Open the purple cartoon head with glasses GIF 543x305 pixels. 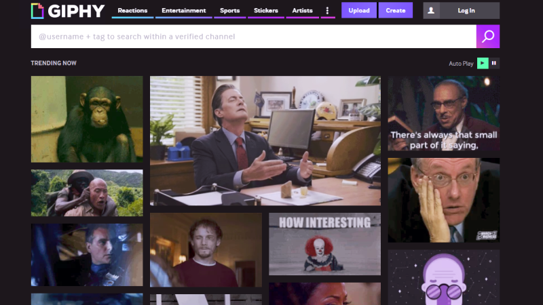[444, 277]
